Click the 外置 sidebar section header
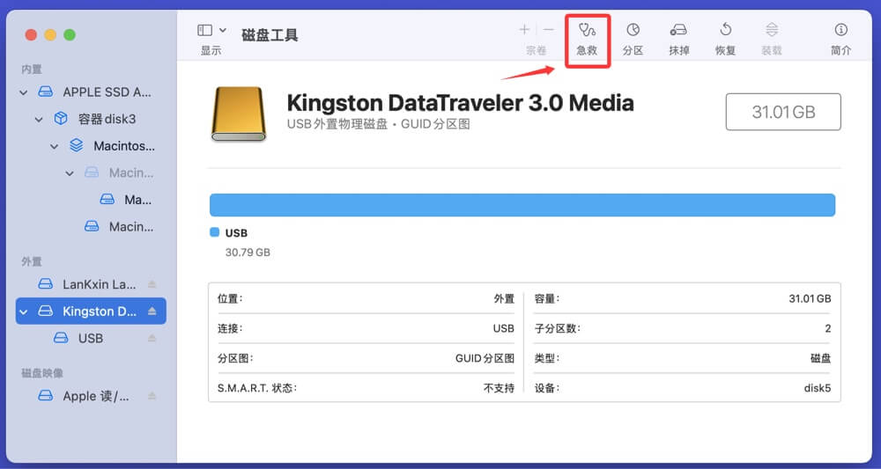Screen dimensions: 881x469 point(32,261)
